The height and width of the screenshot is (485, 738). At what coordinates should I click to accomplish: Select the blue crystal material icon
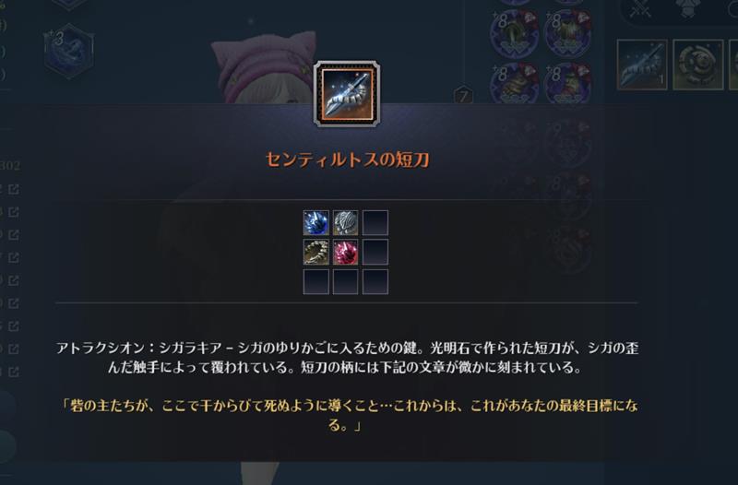pos(315,222)
